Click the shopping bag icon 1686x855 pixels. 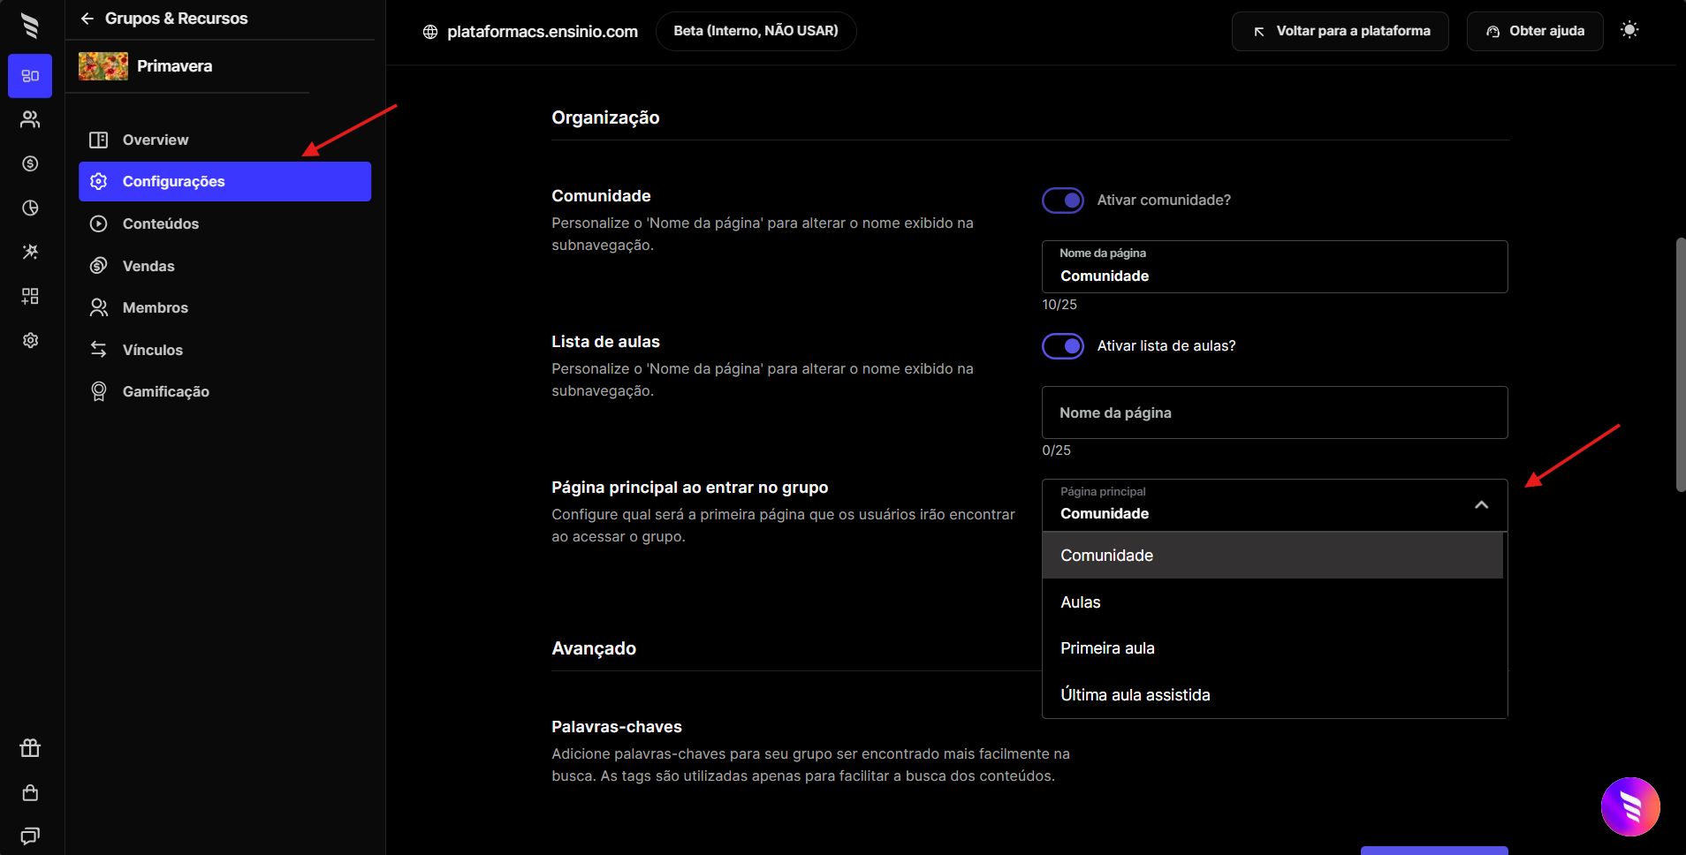[30, 792]
